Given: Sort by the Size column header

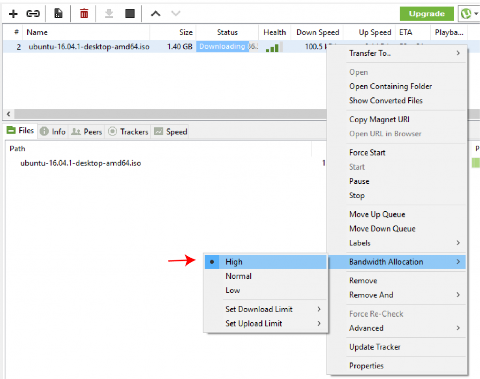Looking at the screenshot, I should [173, 32].
